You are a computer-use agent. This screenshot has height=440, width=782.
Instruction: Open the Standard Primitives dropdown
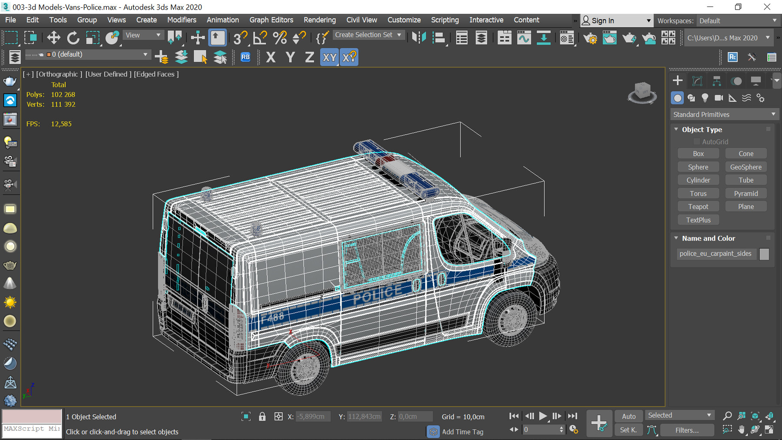(x=724, y=114)
